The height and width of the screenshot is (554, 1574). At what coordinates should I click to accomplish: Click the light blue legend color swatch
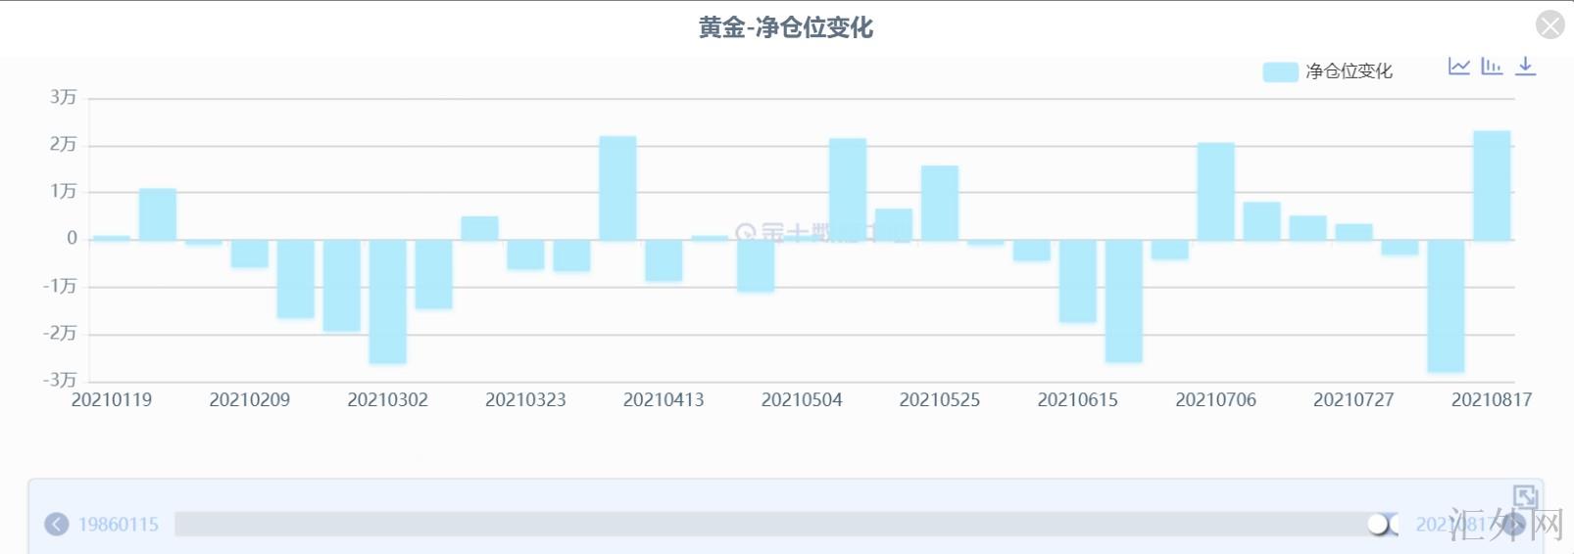tap(1280, 71)
